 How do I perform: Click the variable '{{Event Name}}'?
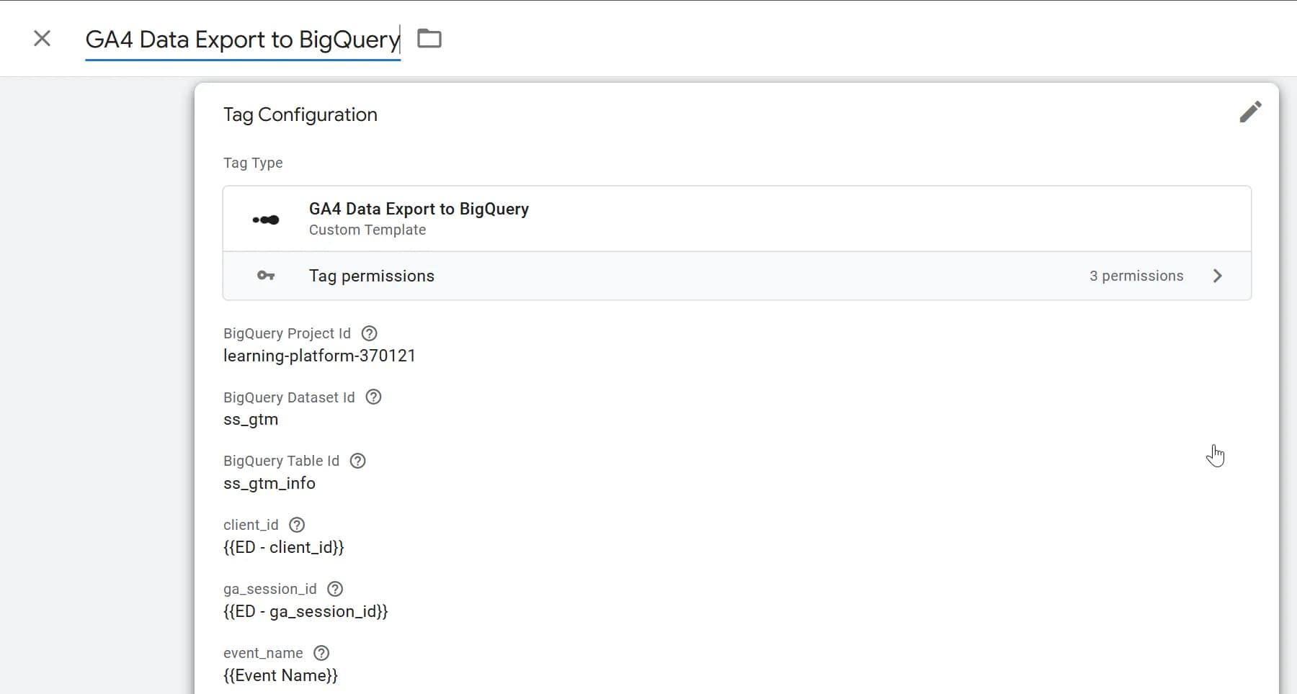280,675
